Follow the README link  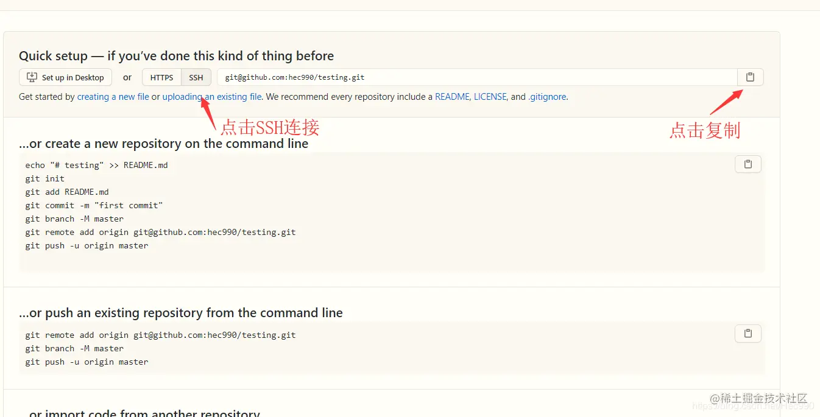point(452,97)
